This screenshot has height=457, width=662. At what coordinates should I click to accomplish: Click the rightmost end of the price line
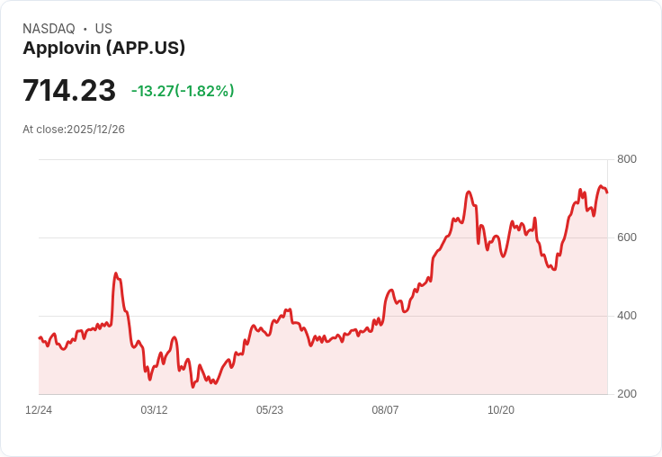point(607,193)
